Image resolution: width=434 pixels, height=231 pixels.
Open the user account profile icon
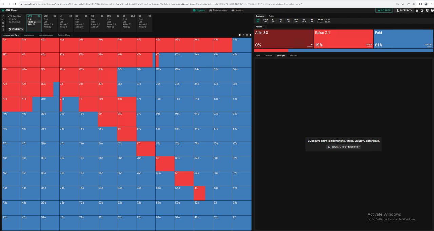point(432,11)
